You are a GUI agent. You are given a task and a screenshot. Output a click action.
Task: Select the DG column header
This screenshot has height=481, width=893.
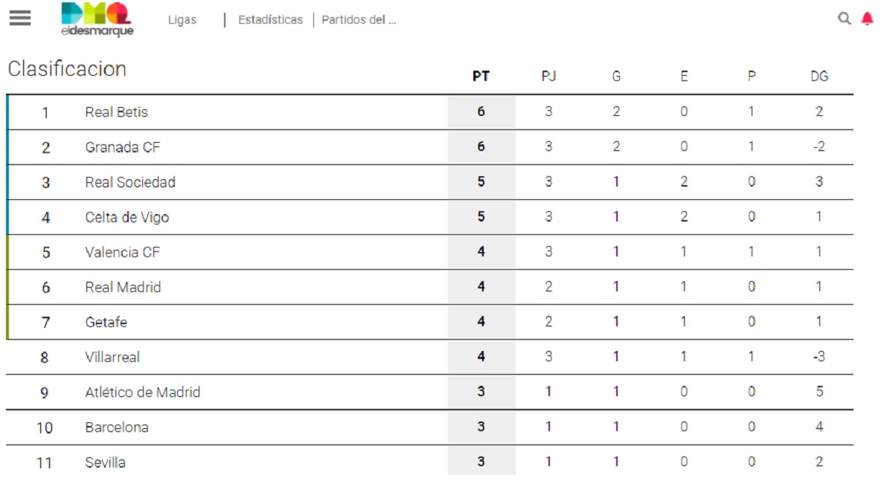click(819, 76)
